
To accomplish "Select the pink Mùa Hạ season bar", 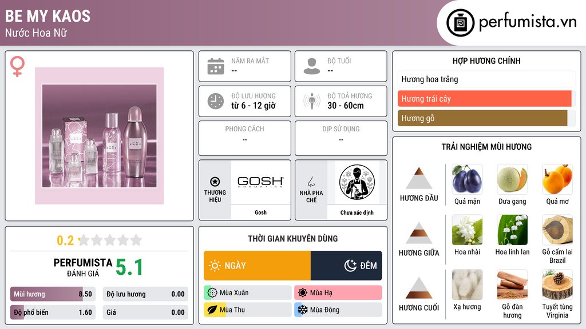I will pyautogui.click(x=338, y=292).
